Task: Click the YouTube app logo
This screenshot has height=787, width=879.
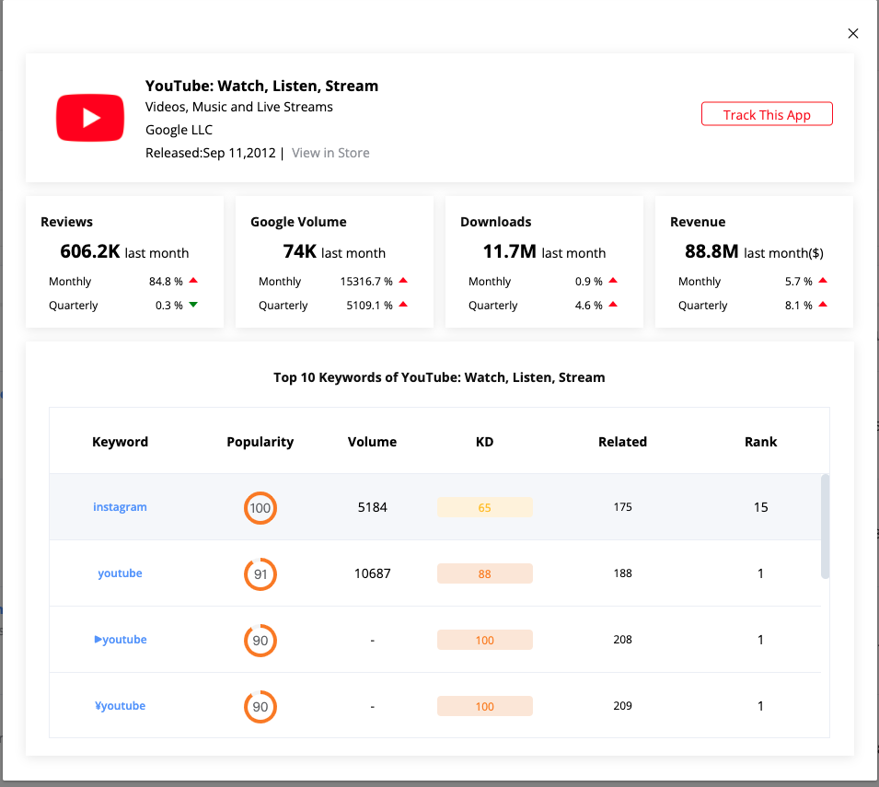Action: [90, 118]
